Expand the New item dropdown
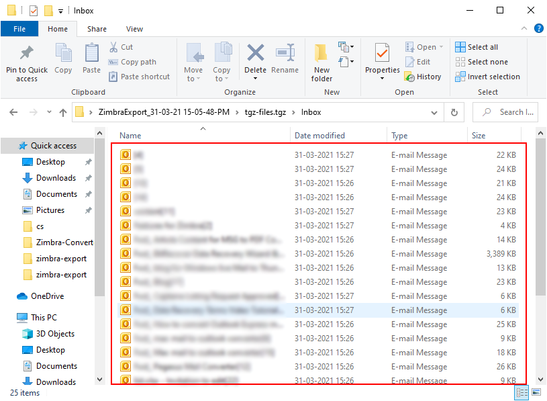This screenshot has height=401, width=547. click(x=346, y=47)
